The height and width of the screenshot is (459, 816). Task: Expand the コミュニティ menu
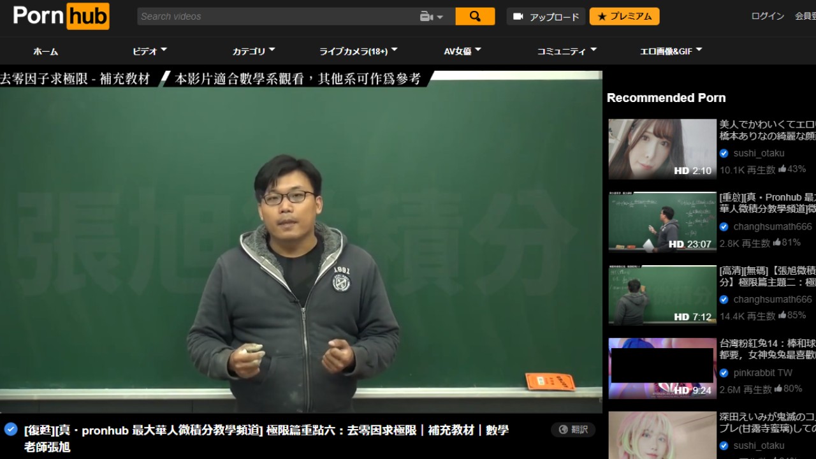click(567, 51)
